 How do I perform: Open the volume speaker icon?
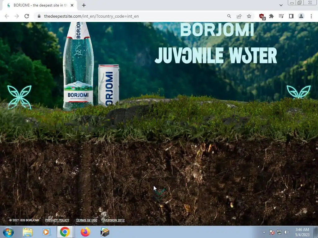pos(286,232)
